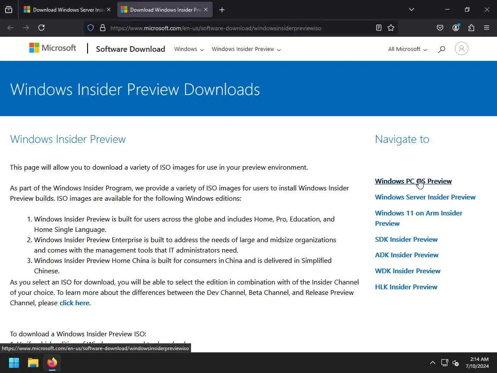Expand Windows Insider Preview nav dropdown
Screen dimensions: 497x373
tap(246, 49)
